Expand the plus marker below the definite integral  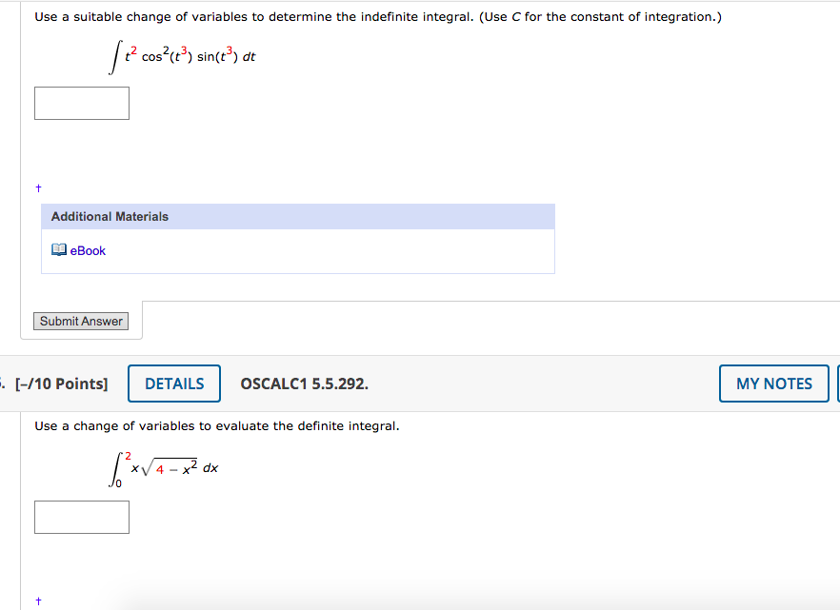(38, 600)
